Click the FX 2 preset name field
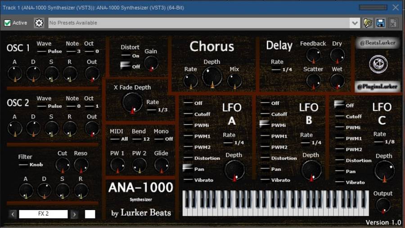The width and height of the screenshot is (405, 228). (x=43, y=214)
